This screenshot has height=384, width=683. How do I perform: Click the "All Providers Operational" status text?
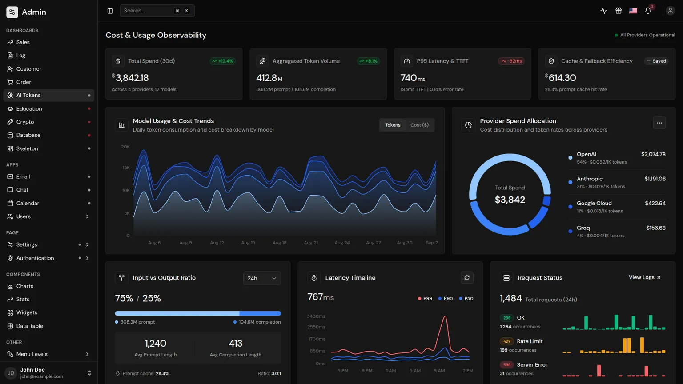click(647, 35)
